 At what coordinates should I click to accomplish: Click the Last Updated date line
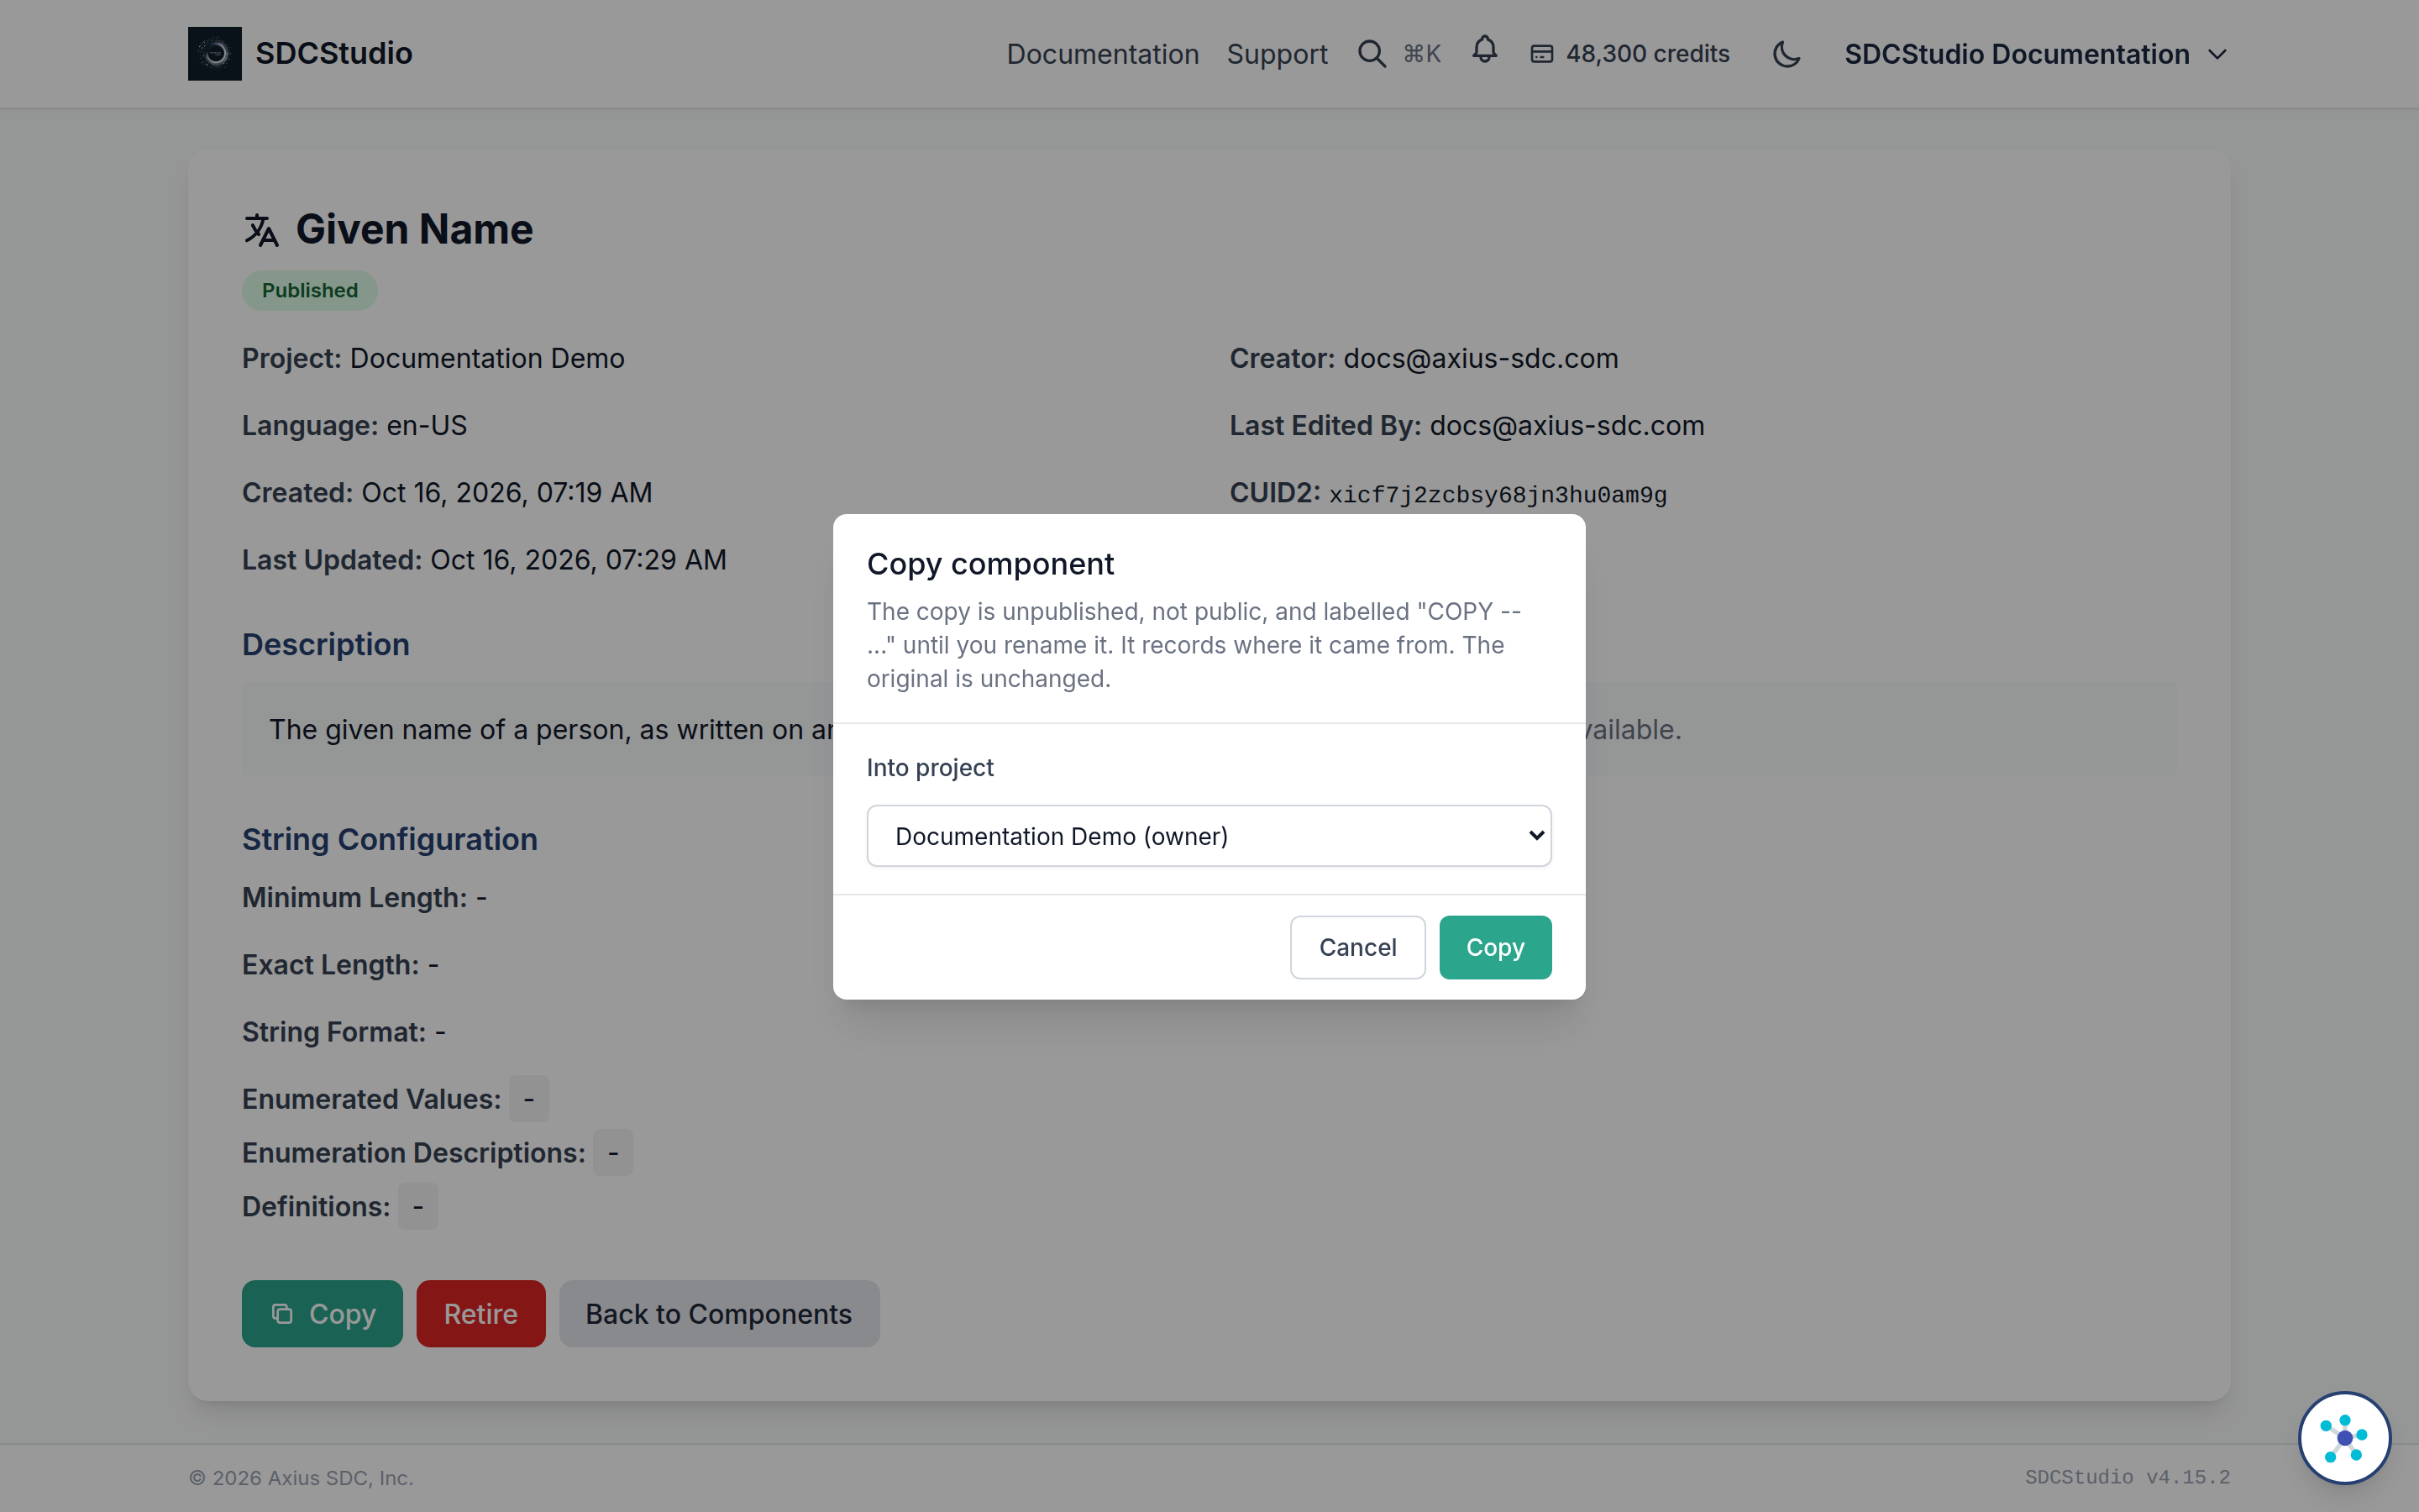click(x=484, y=560)
